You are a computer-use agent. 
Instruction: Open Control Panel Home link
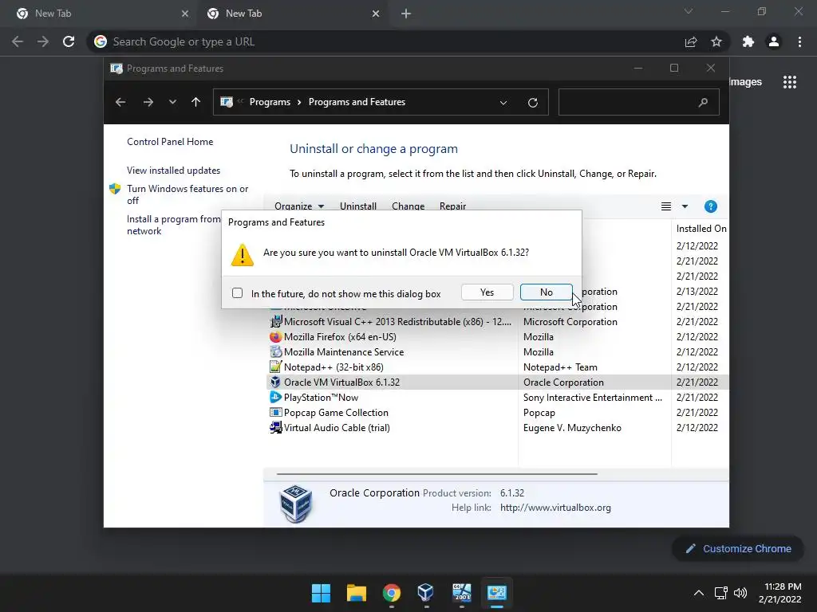170,142
